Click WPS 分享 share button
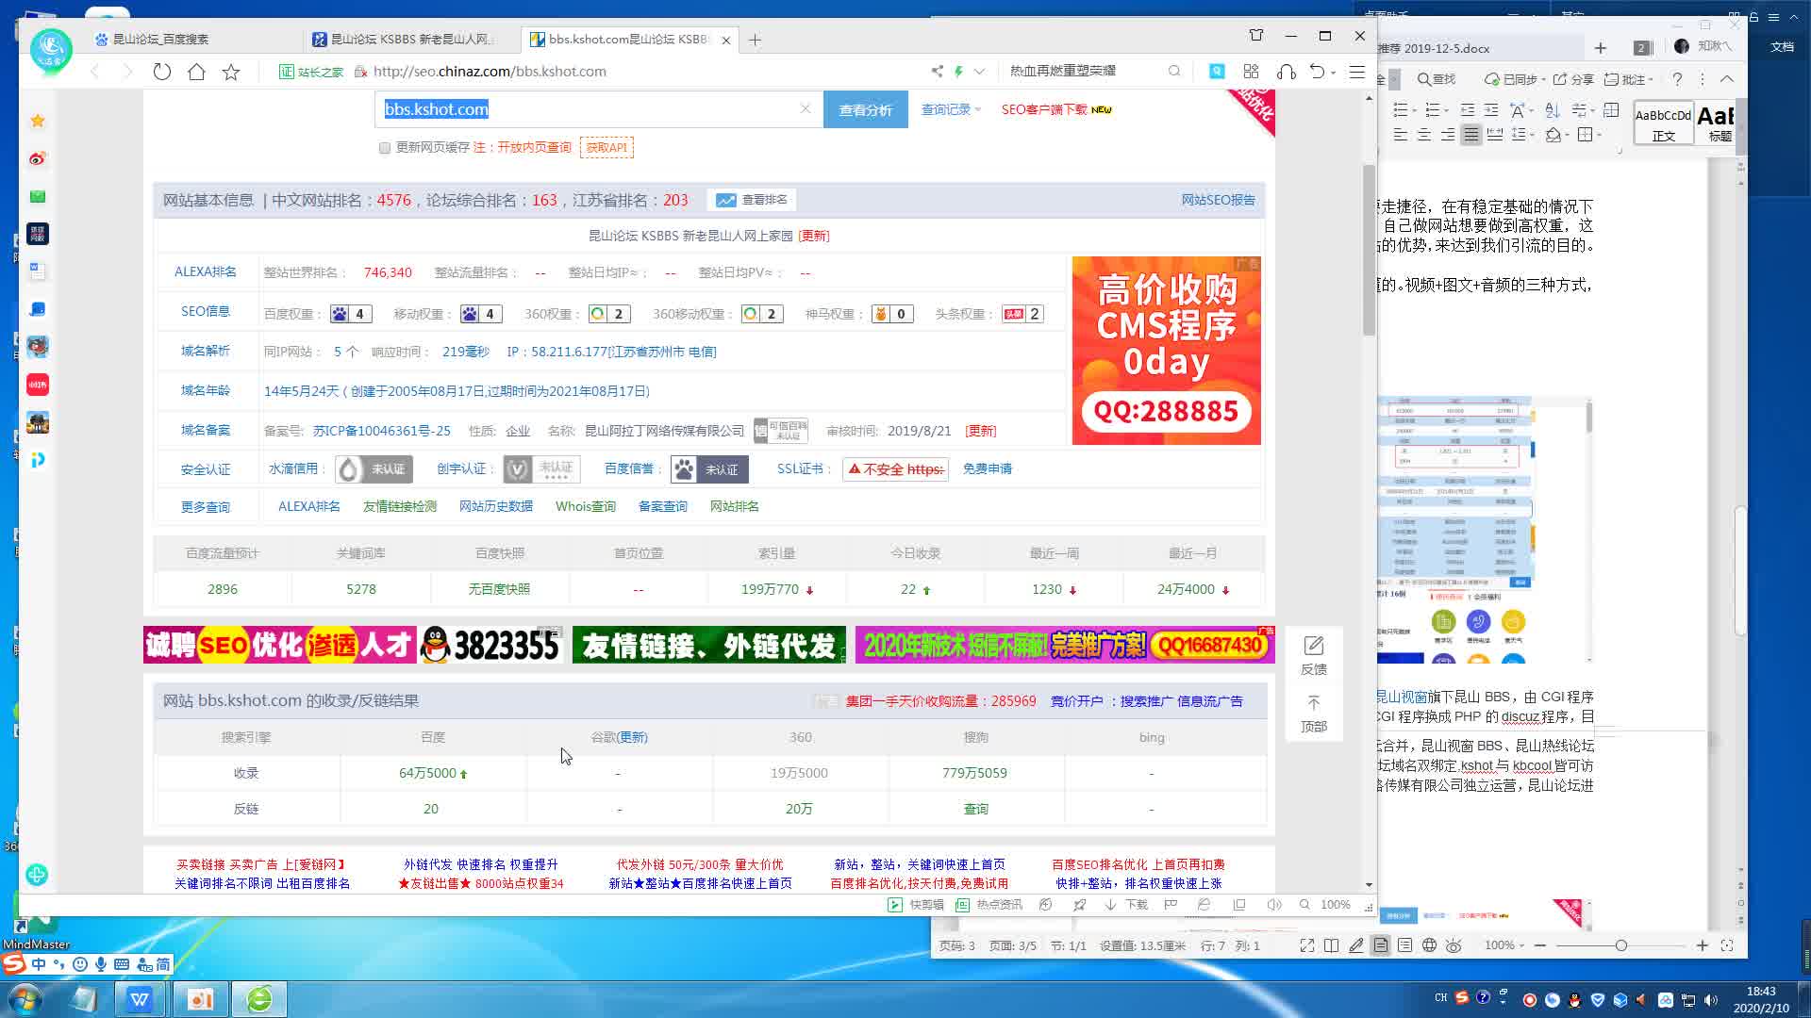 pos(1573,79)
